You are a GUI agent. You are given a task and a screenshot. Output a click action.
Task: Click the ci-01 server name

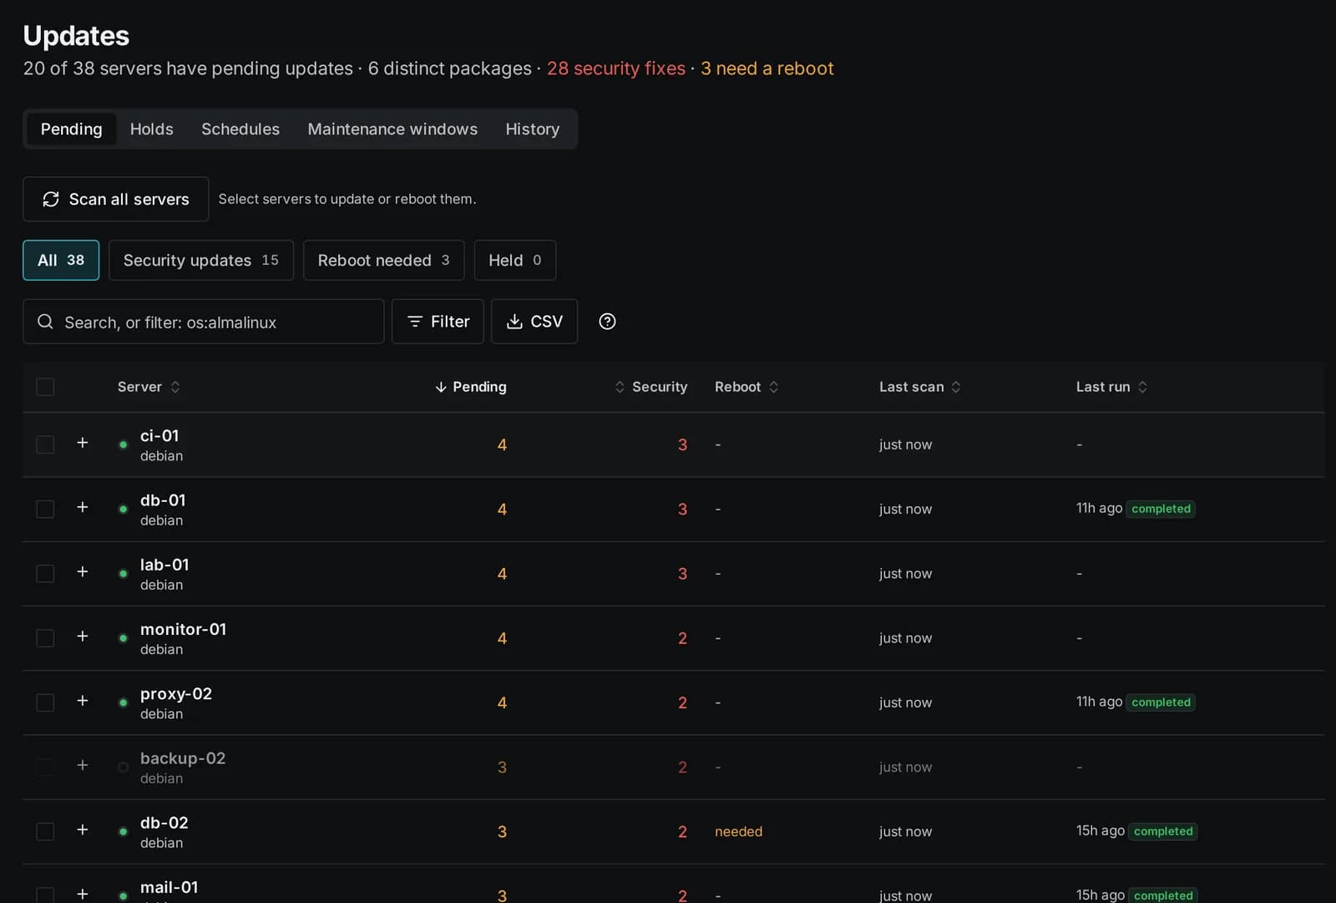point(159,436)
